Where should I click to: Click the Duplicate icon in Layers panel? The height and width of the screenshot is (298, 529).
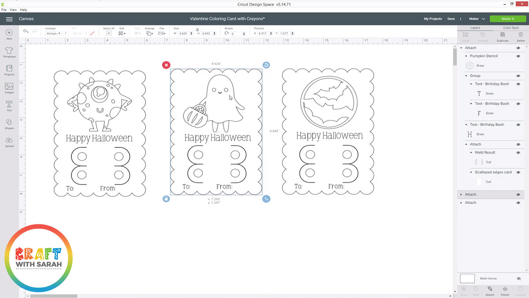503,36
